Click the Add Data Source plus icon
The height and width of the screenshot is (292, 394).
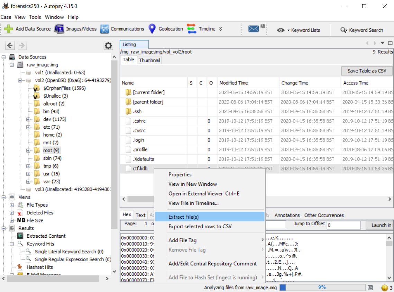coord(9,29)
